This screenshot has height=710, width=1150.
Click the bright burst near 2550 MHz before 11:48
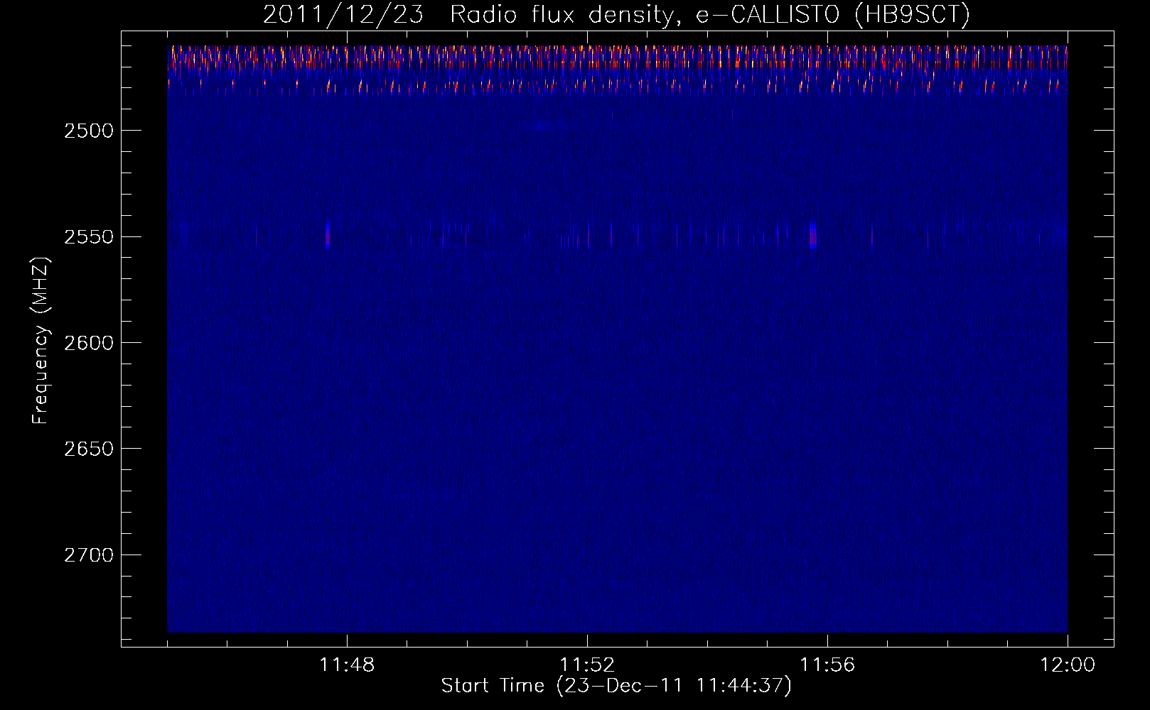[328, 234]
